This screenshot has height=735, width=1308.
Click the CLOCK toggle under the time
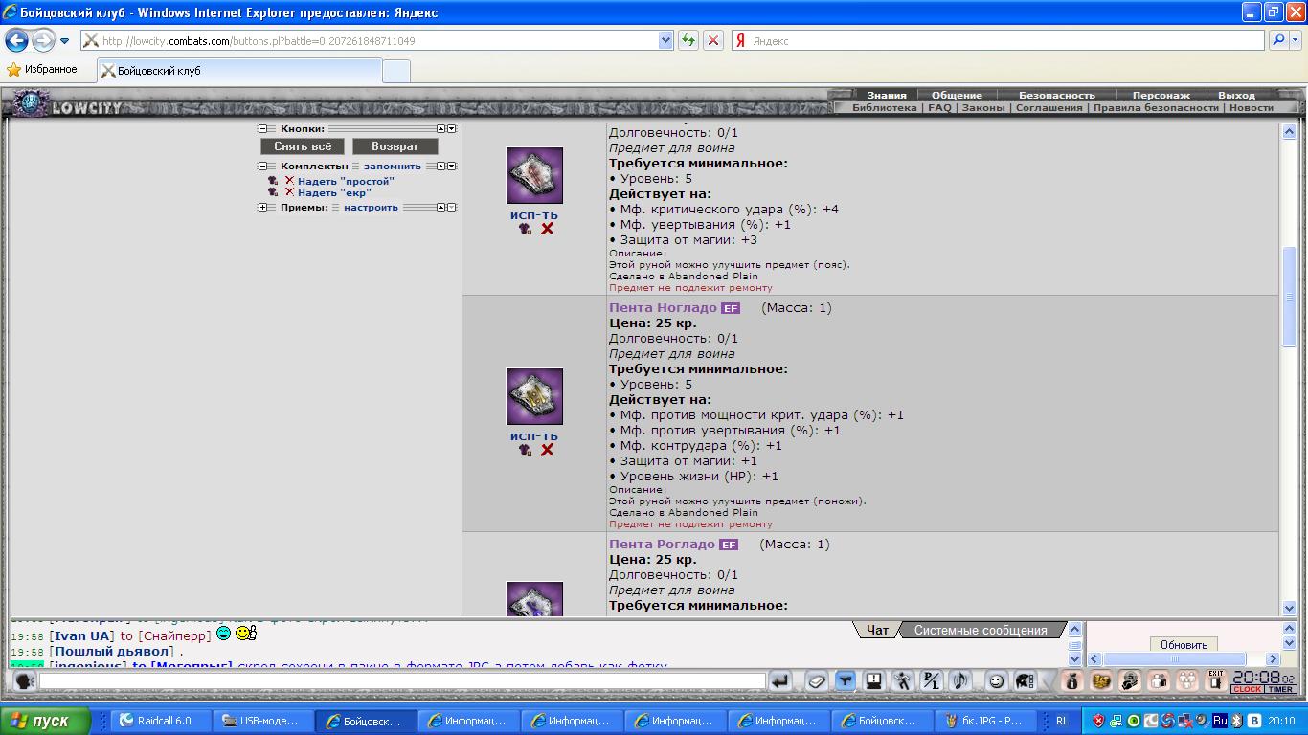coord(1247,689)
